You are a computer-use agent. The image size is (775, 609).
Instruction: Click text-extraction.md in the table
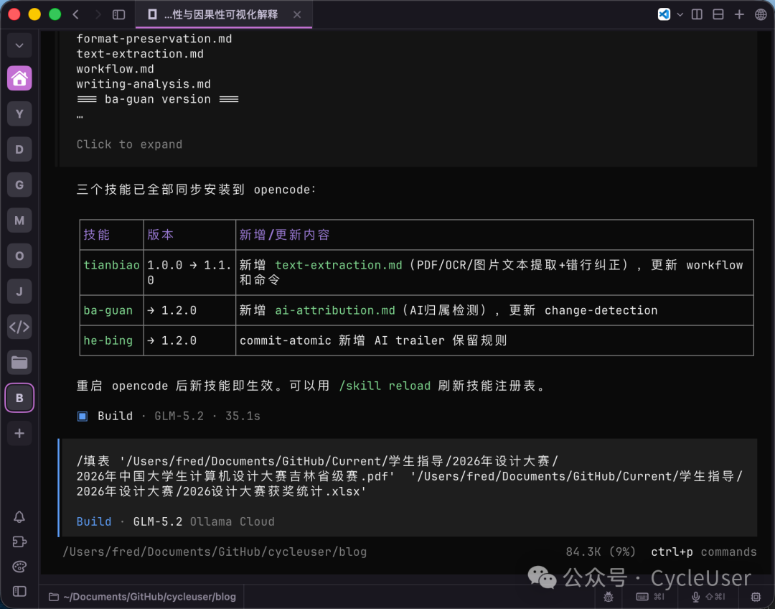[x=339, y=265]
